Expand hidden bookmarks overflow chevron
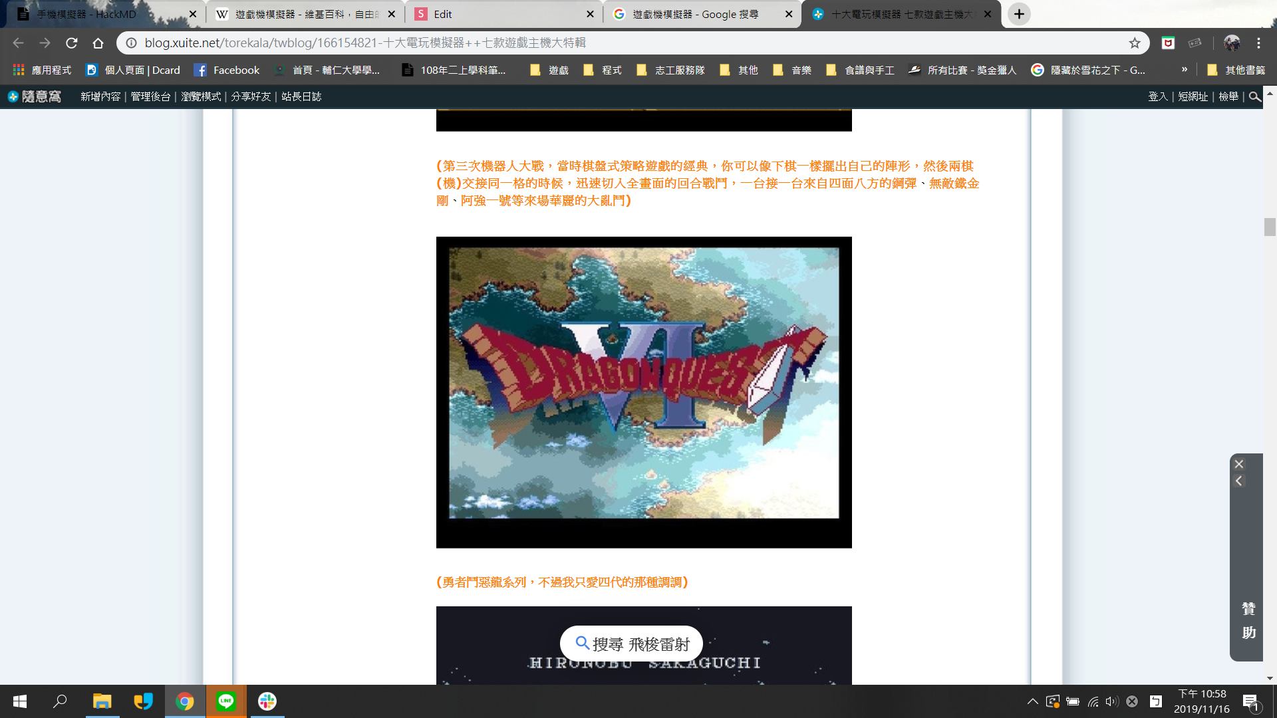1277x718 pixels. click(x=1185, y=70)
